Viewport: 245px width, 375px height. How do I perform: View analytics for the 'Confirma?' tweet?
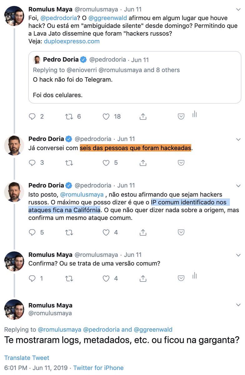195,275
